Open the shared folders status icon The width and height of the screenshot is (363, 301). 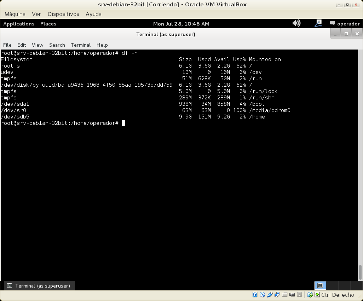click(285, 295)
